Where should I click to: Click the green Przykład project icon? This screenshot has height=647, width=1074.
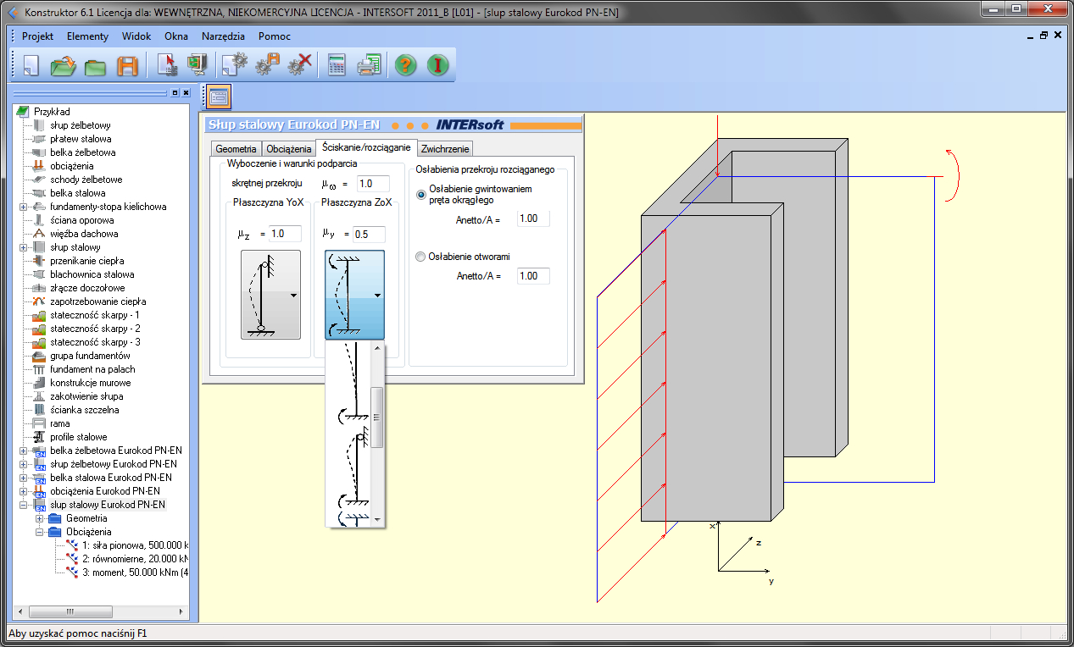23,112
